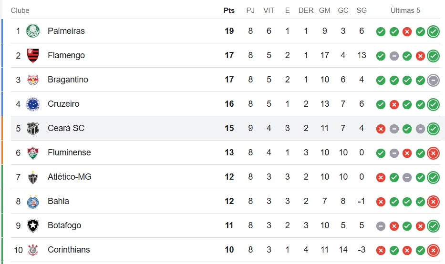Click the Ceará SC club crest
Viewport: 445px width, 264px height.
coord(33,129)
